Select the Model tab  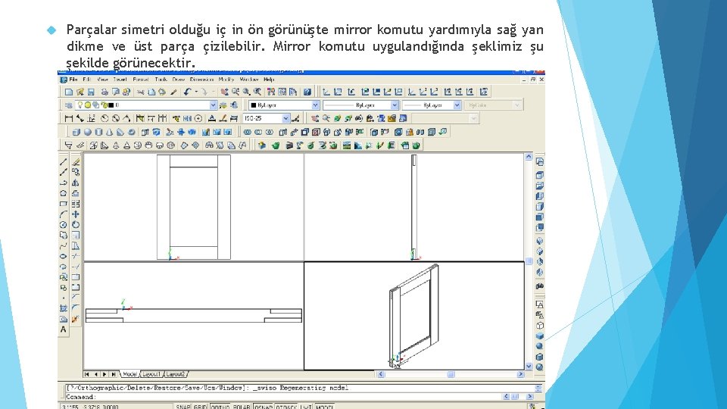tap(129, 374)
